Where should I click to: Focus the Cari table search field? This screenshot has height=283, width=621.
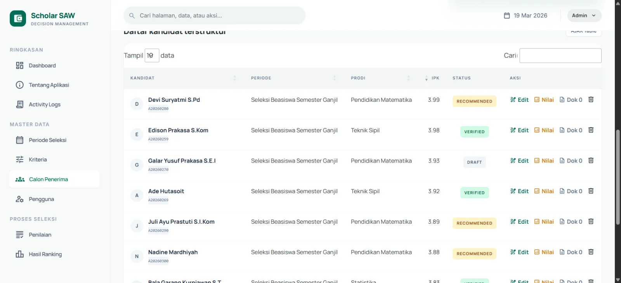pyautogui.click(x=560, y=55)
